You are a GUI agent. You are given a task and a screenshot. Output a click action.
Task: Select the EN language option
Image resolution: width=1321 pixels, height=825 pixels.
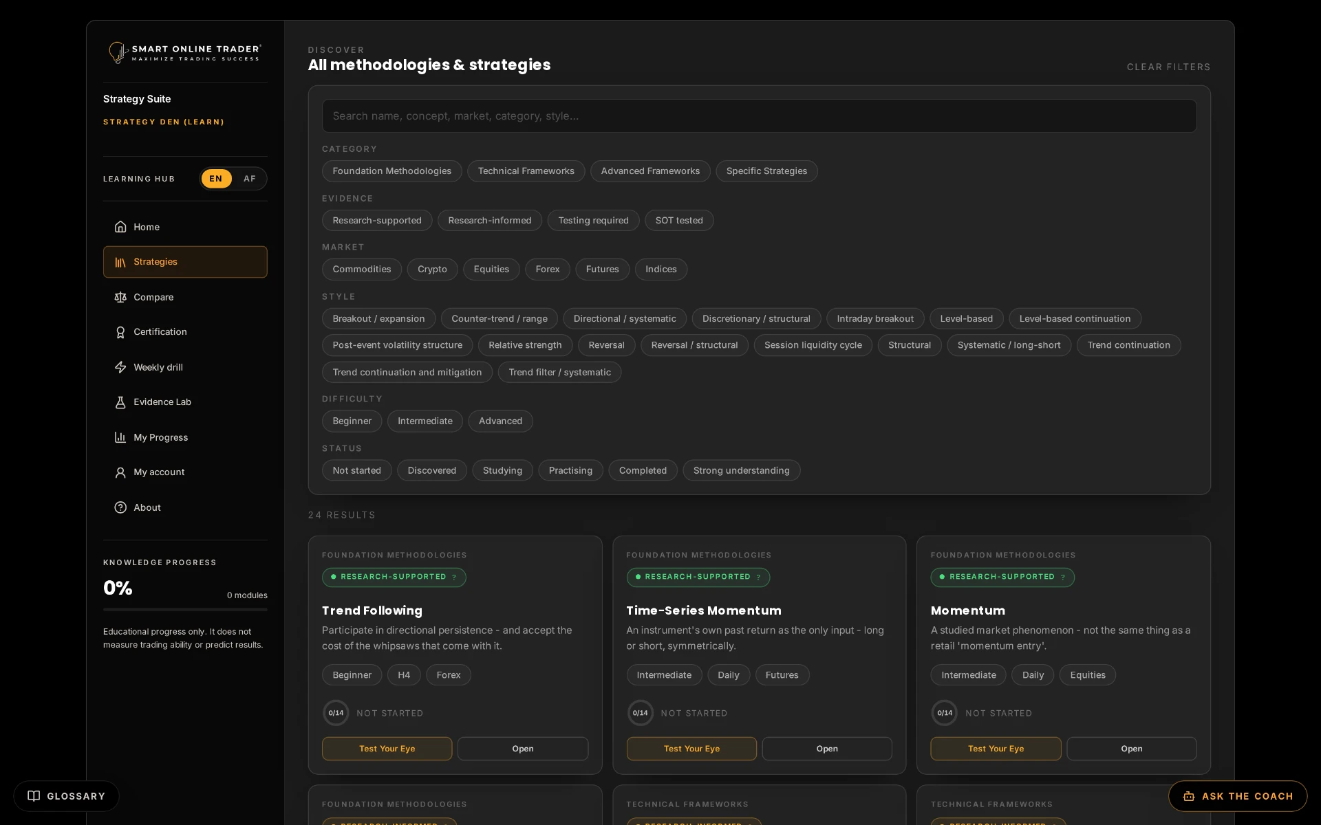[216, 179]
